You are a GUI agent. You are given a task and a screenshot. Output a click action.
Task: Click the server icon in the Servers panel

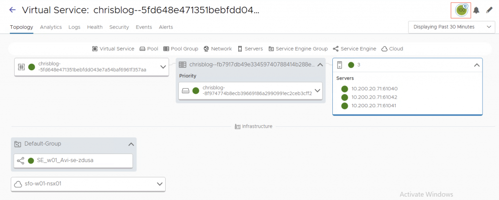(340, 65)
